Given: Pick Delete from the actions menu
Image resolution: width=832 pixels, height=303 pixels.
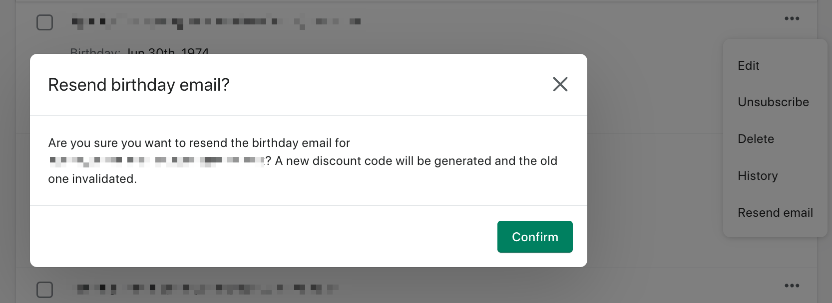Looking at the screenshot, I should [756, 139].
